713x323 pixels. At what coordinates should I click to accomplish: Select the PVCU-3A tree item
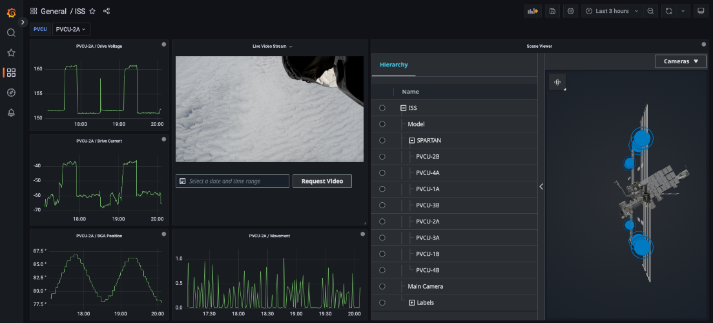[428, 238]
